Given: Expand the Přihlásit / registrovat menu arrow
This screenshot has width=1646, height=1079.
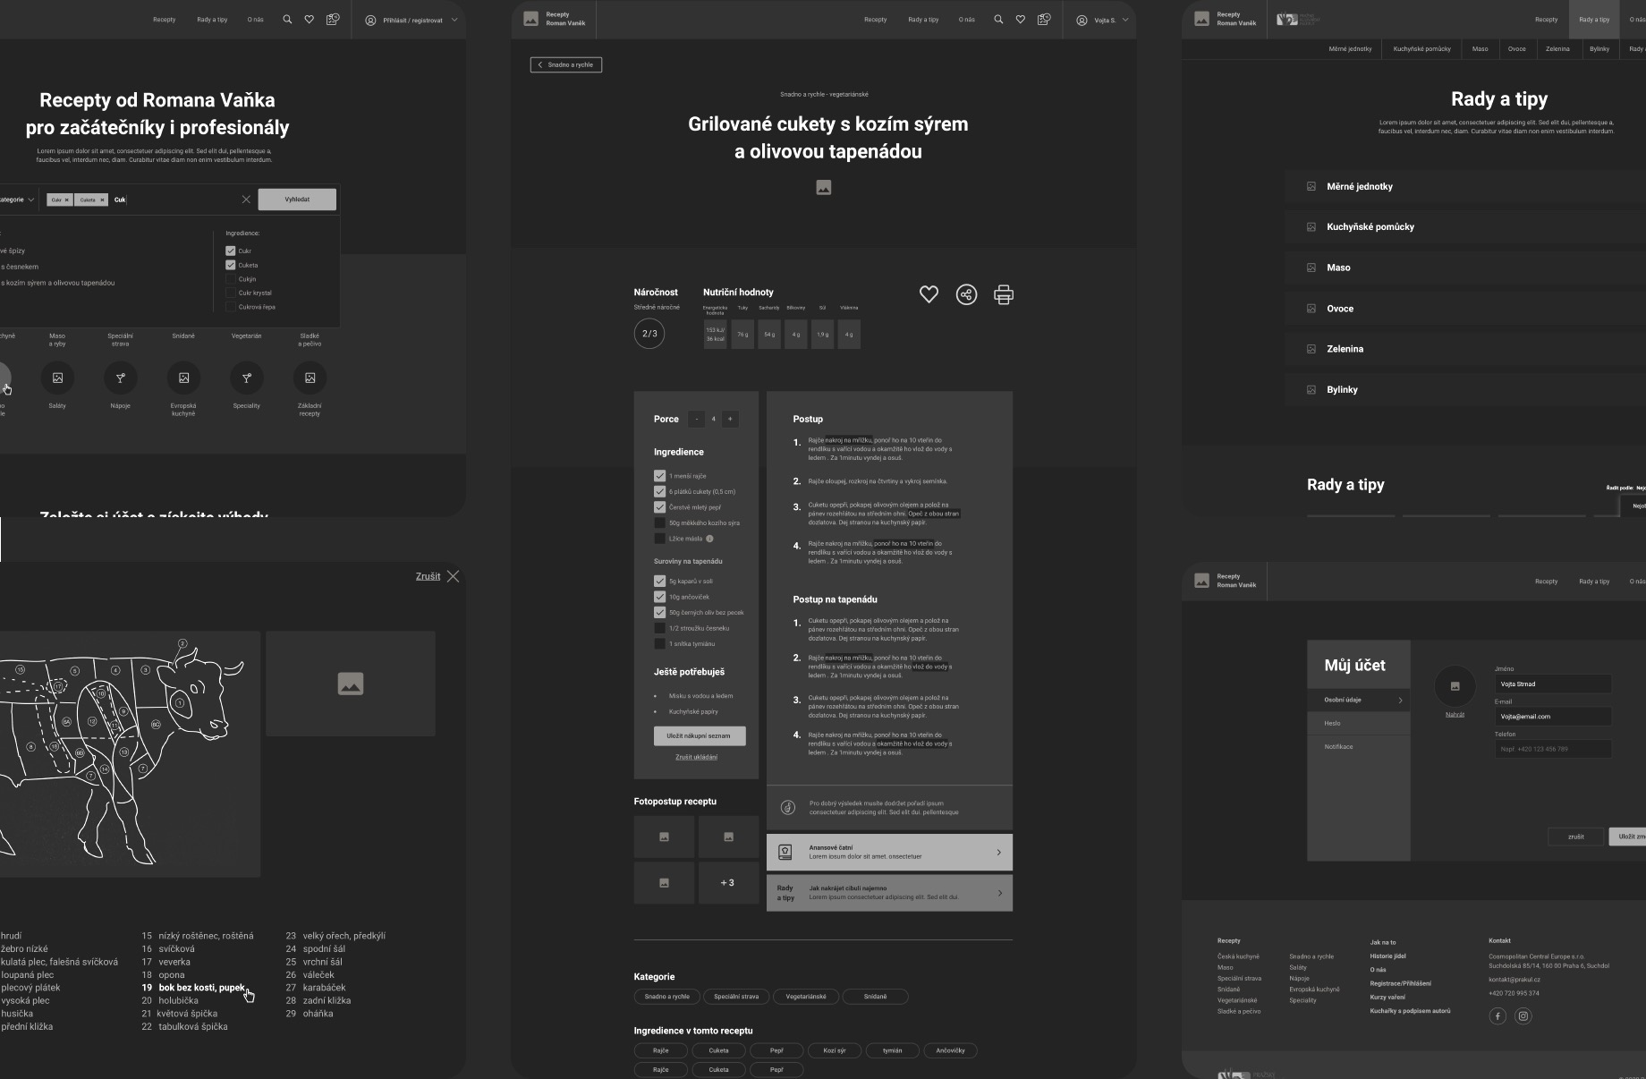Looking at the screenshot, I should pyautogui.click(x=454, y=20).
